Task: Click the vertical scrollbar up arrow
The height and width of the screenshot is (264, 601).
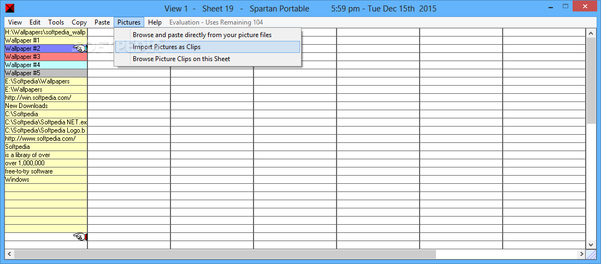Action: tap(591, 33)
